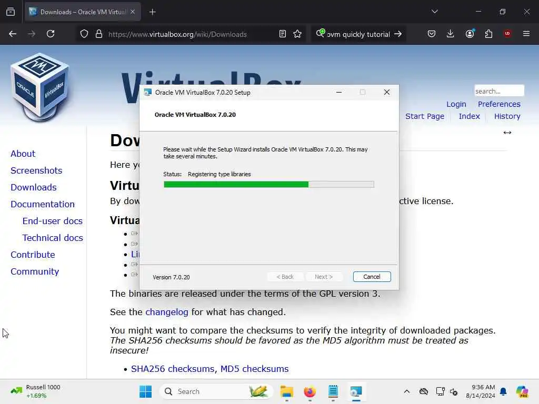The height and width of the screenshot is (404, 539).
Task: Click the Preferences link
Action: tap(499, 104)
